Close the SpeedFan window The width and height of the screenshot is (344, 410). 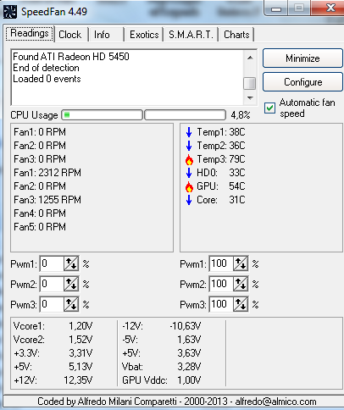point(329,8)
